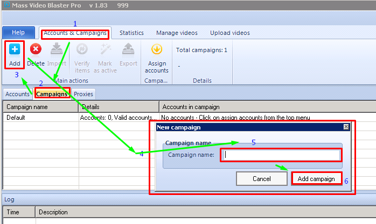The width and height of the screenshot is (376, 224).
Task: Click the 'No accounts - Click on assign accounts' cell
Action: 235,118
